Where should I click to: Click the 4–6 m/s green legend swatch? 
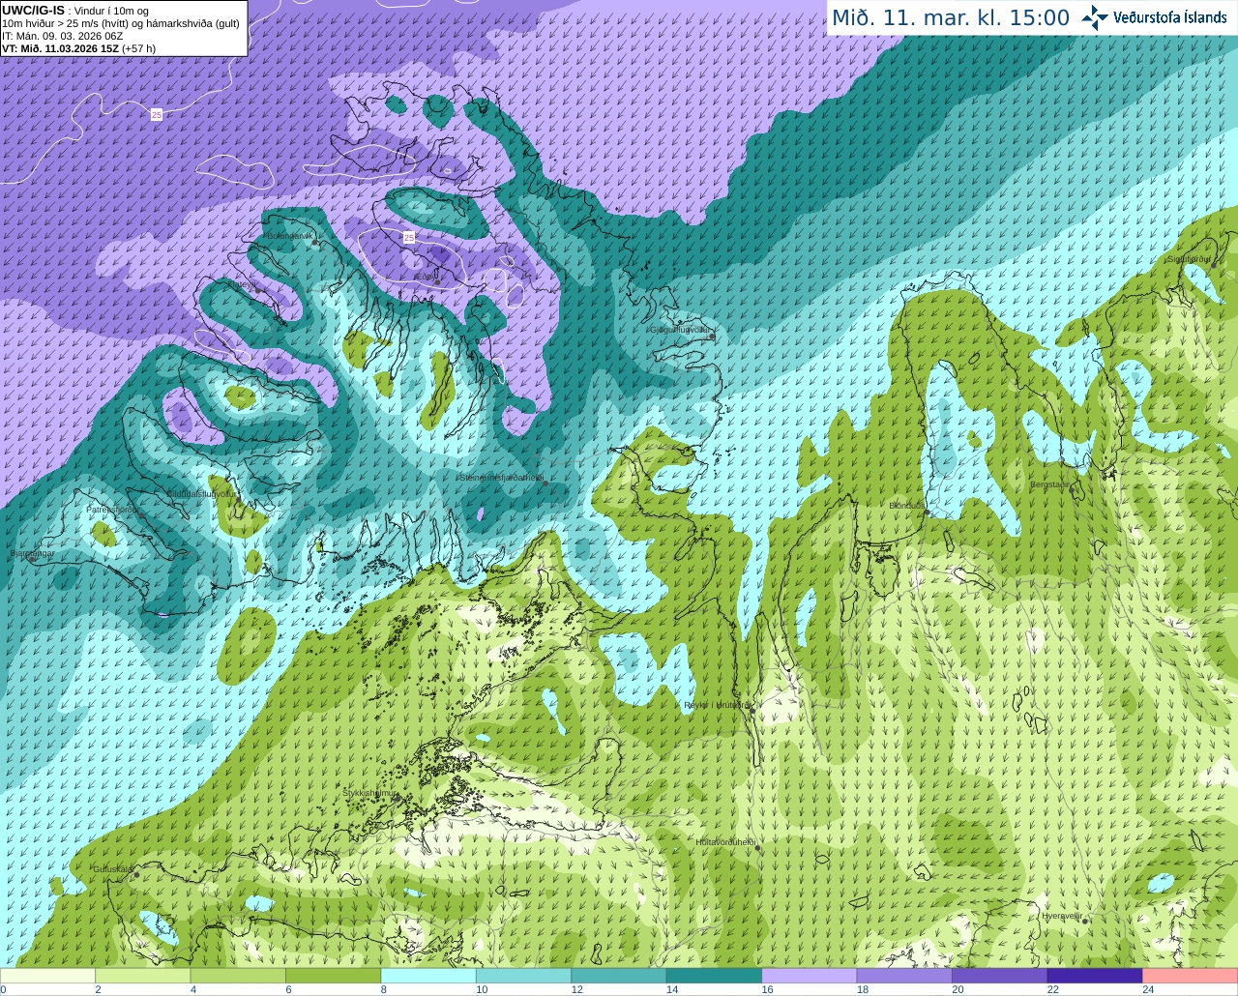(x=238, y=976)
